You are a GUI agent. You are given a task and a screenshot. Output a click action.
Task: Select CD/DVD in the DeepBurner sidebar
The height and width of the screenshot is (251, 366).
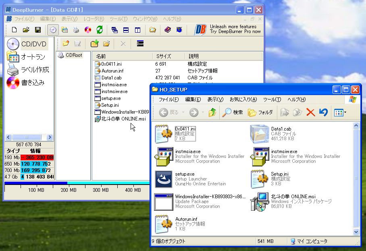27,44
